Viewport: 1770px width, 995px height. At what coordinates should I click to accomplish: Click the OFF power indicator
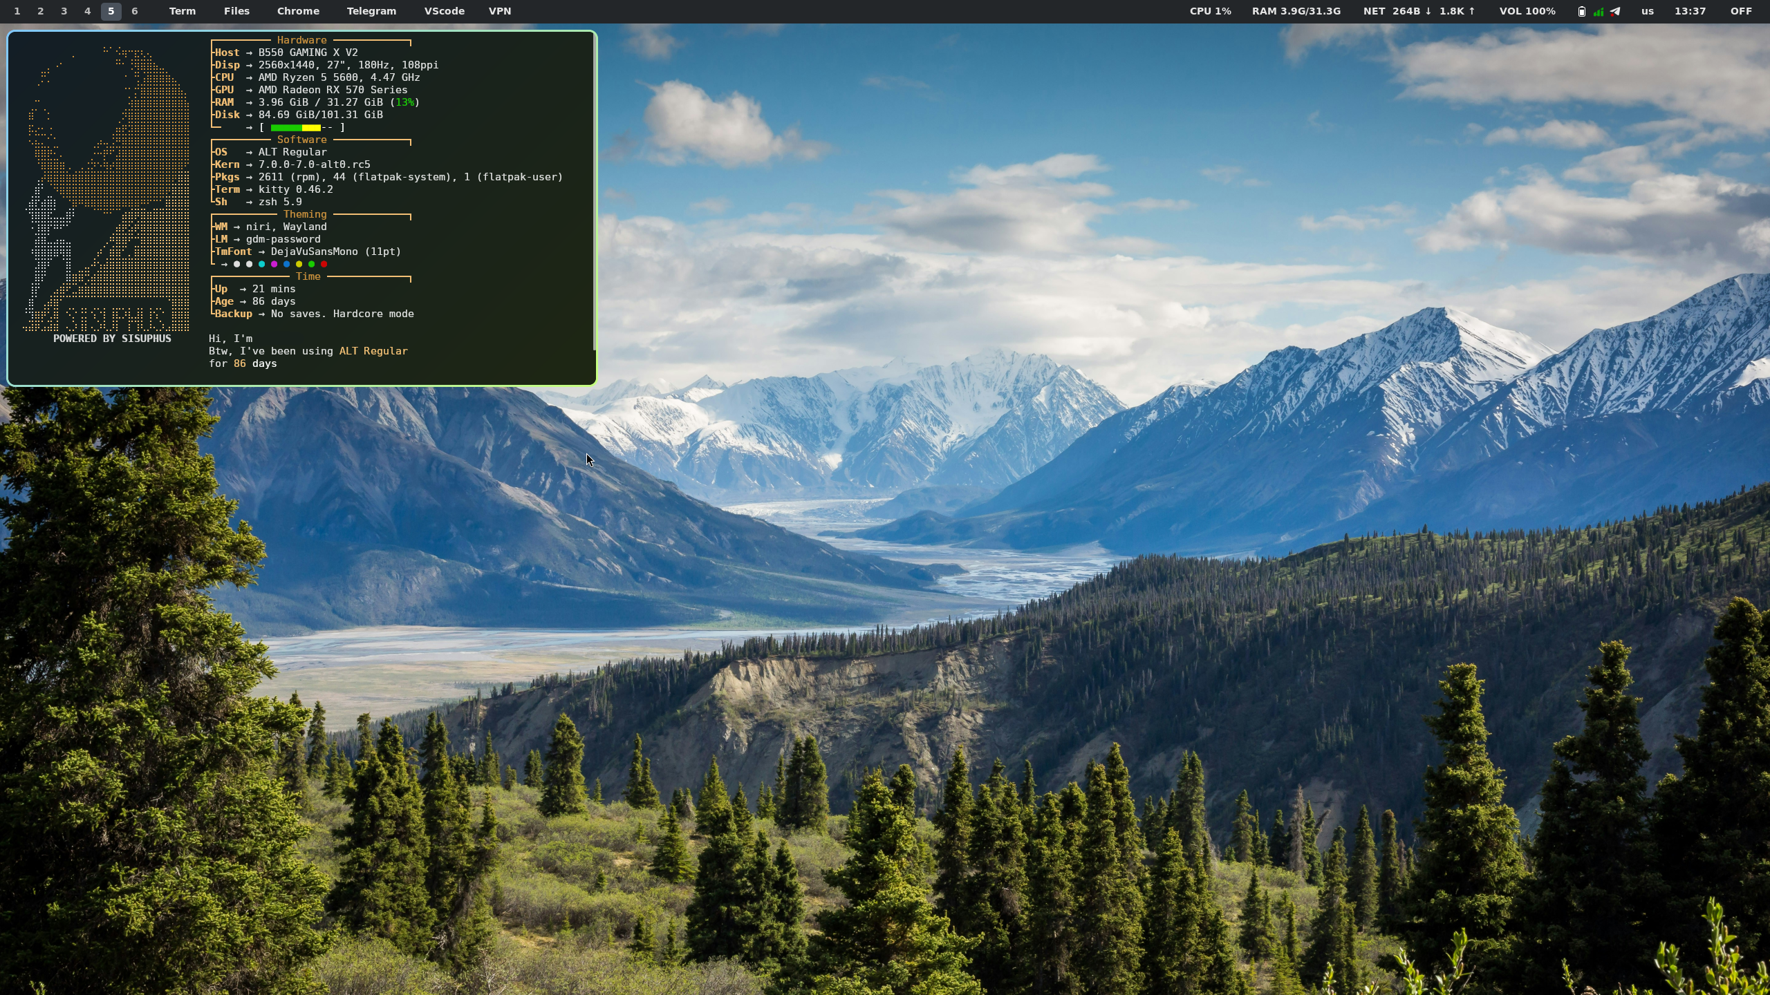(x=1741, y=11)
